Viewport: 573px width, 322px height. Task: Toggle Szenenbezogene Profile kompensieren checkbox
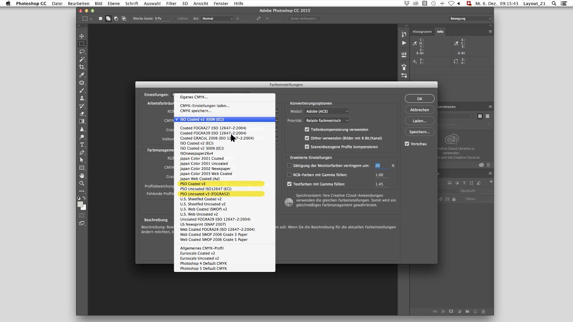tap(307, 147)
